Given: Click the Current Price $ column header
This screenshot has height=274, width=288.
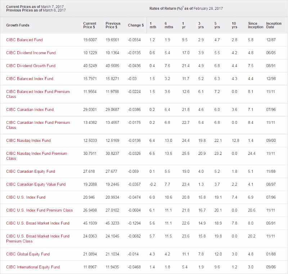Looking at the screenshot, I should (90, 25).
